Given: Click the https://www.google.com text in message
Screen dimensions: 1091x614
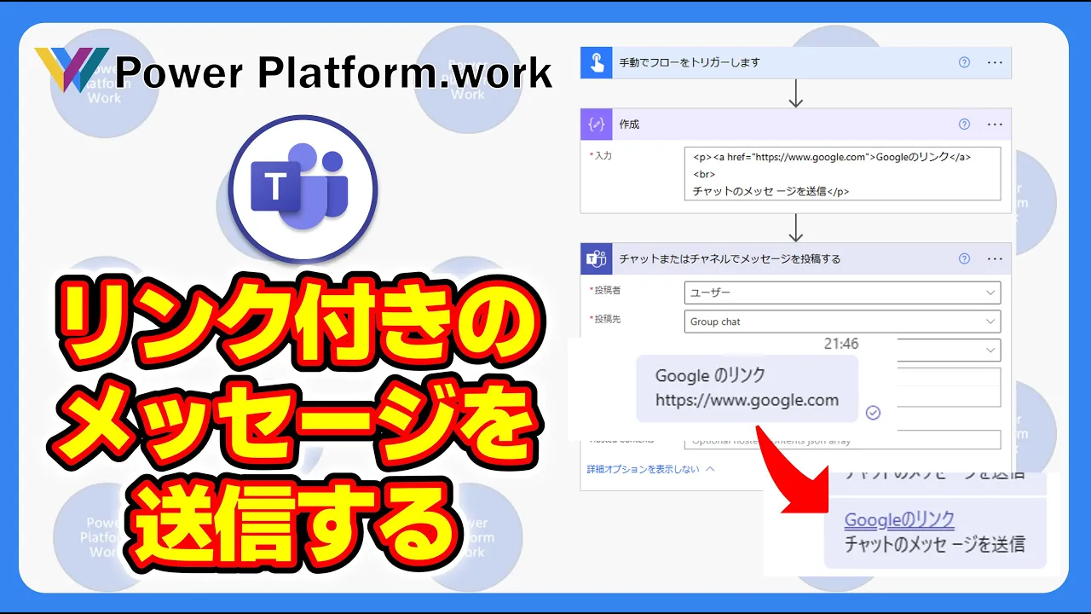Looking at the screenshot, I should [x=747, y=400].
